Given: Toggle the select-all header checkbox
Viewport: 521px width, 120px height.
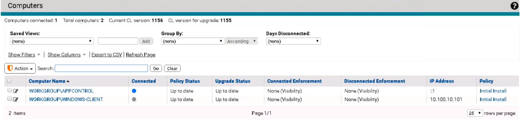Looking at the screenshot, I should coord(9,81).
